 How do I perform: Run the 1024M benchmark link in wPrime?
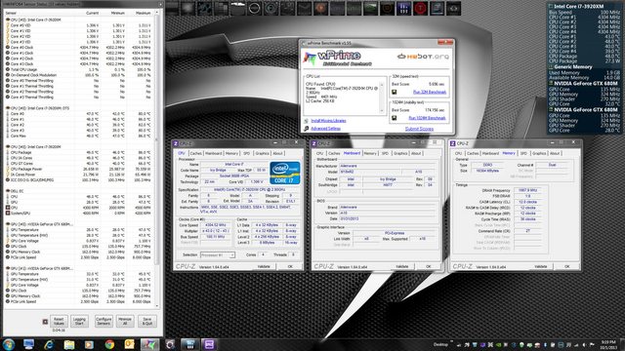427,118
